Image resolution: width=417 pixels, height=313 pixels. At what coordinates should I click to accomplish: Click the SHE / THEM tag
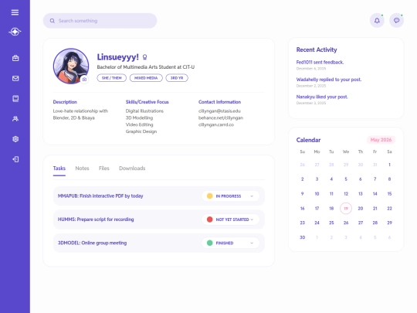point(111,78)
